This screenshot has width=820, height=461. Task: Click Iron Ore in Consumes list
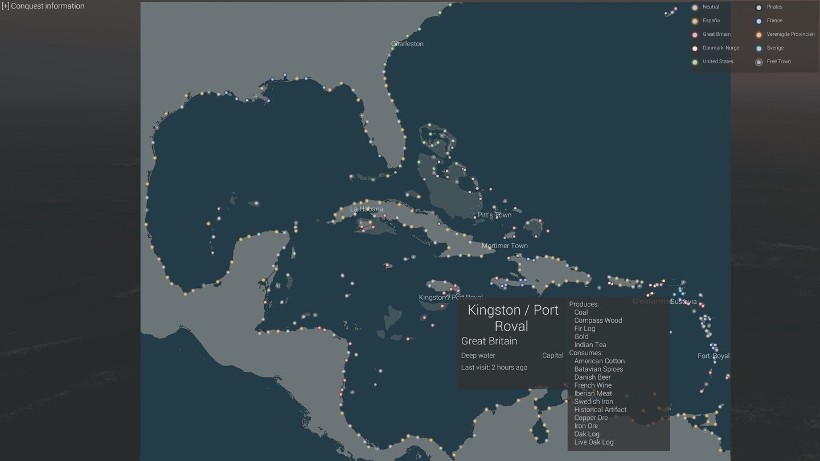pyautogui.click(x=586, y=426)
